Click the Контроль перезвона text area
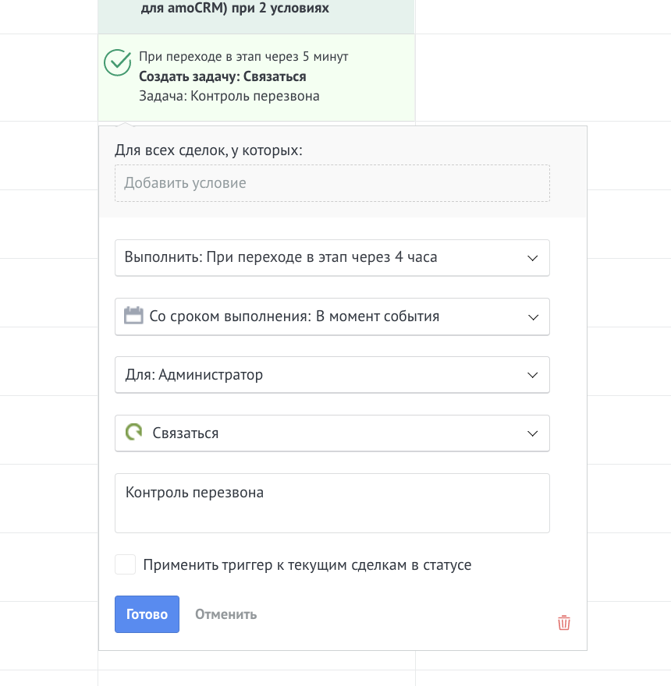The image size is (671, 686). coord(332,503)
